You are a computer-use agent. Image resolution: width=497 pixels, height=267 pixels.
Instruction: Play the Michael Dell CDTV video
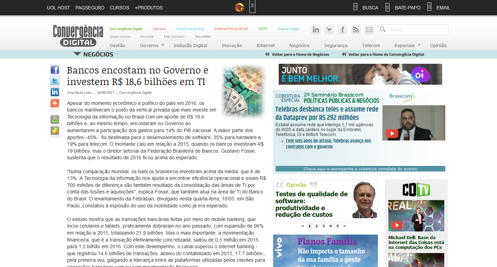coord(396,225)
